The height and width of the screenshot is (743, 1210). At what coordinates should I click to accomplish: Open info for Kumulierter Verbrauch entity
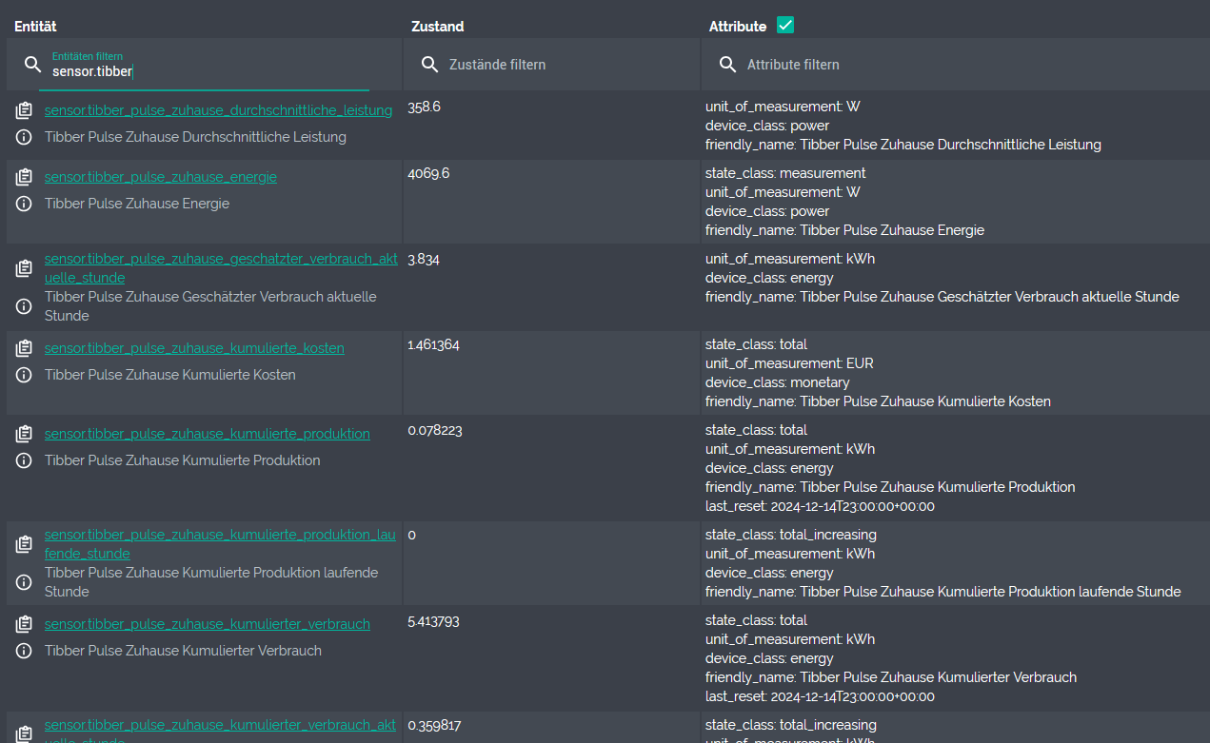click(x=24, y=651)
